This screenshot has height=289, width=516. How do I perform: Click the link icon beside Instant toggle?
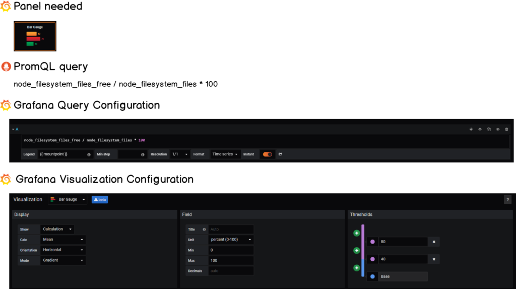tap(280, 154)
